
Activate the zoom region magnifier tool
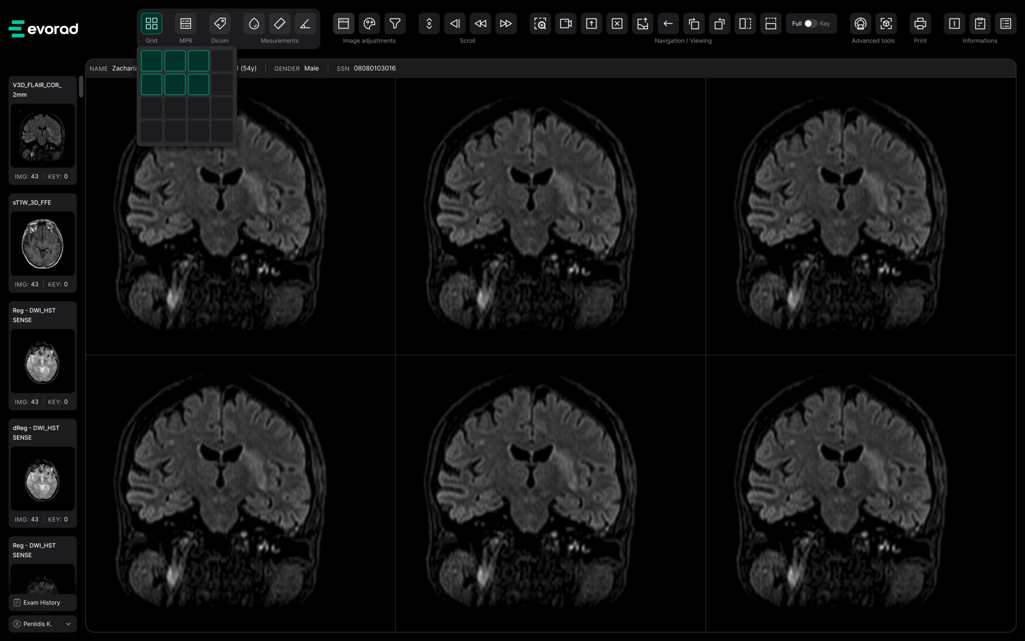pyautogui.click(x=540, y=24)
